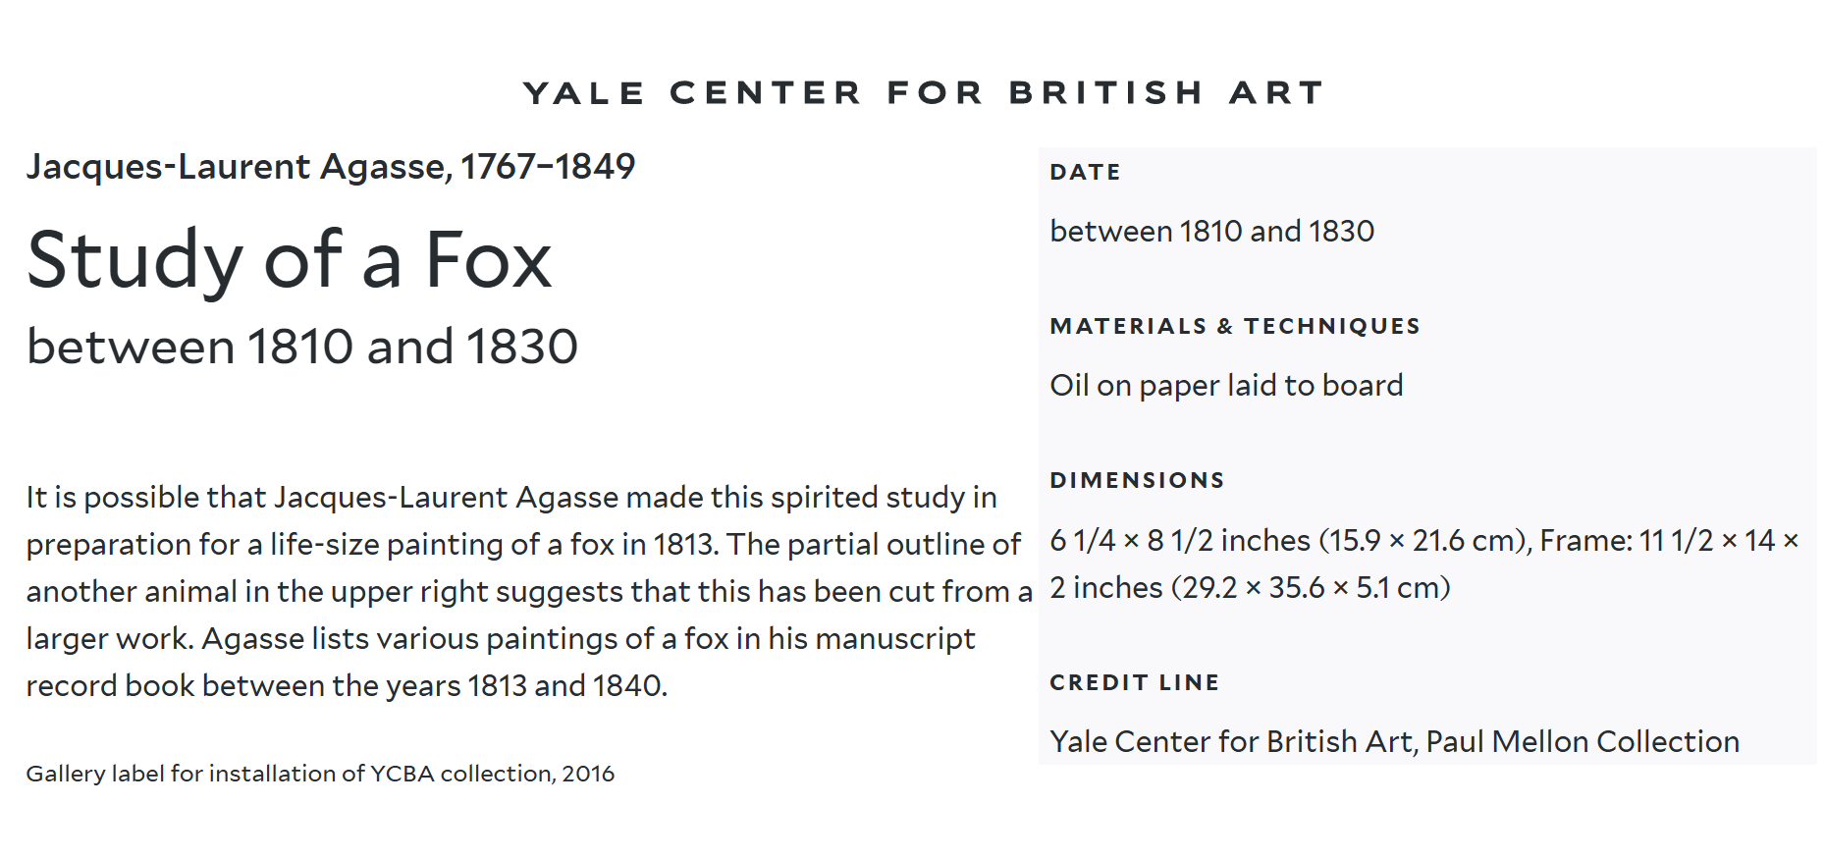Click the Credit Line heading

coord(1134,683)
